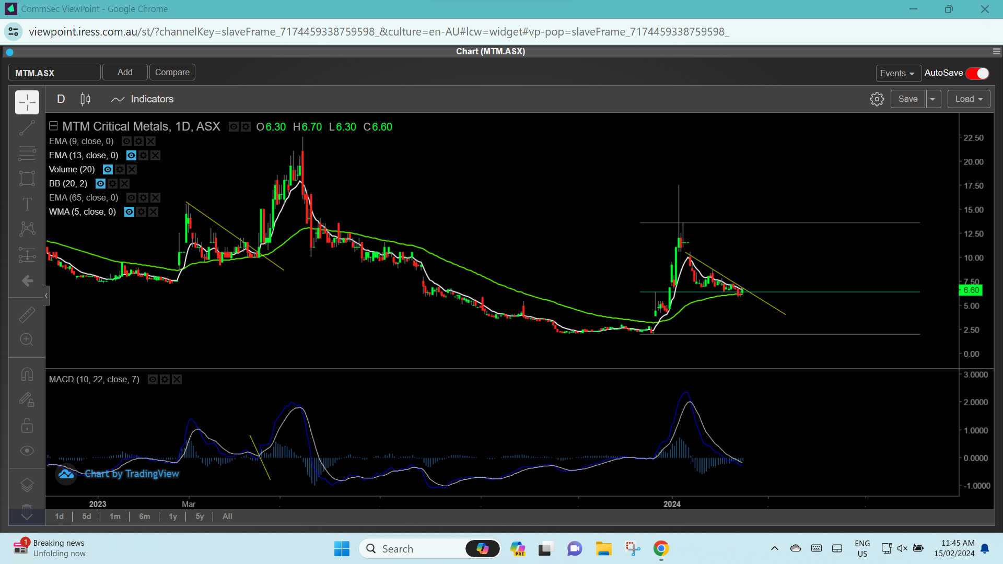Open Breaking news widget
This screenshot has height=564, width=1003.
(50, 548)
